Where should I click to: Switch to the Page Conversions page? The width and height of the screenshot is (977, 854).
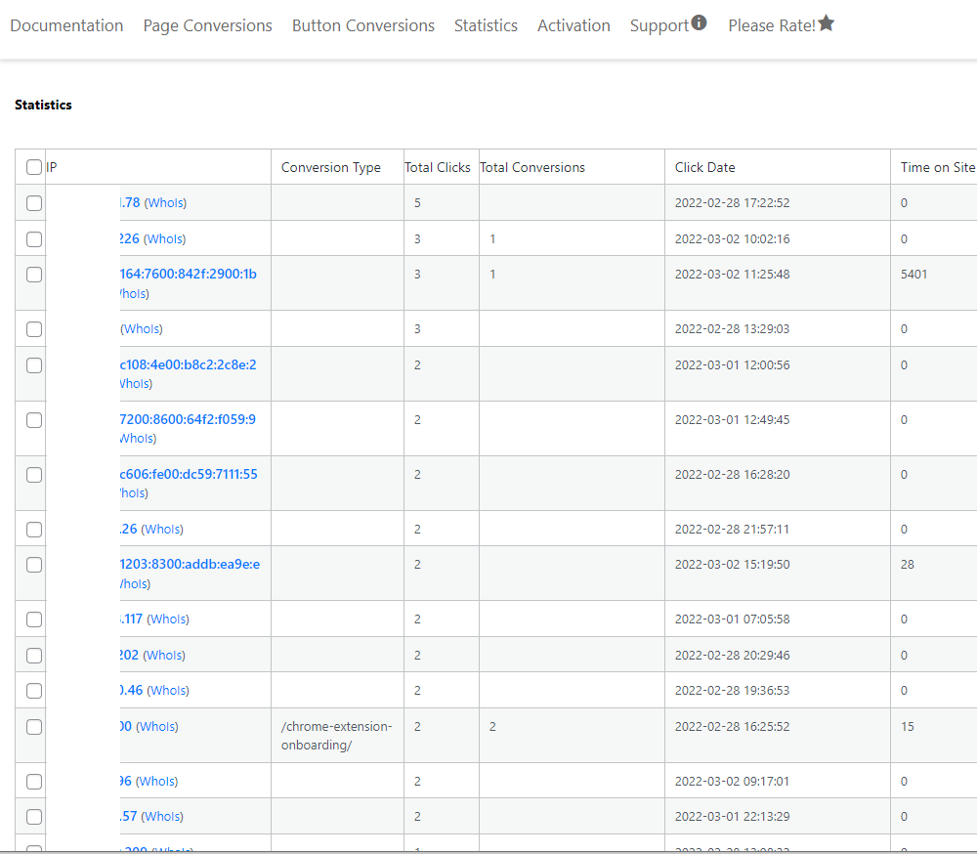point(207,25)
